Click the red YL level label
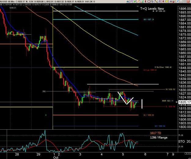Screen dimensions: 191x159 coord(170,106)
